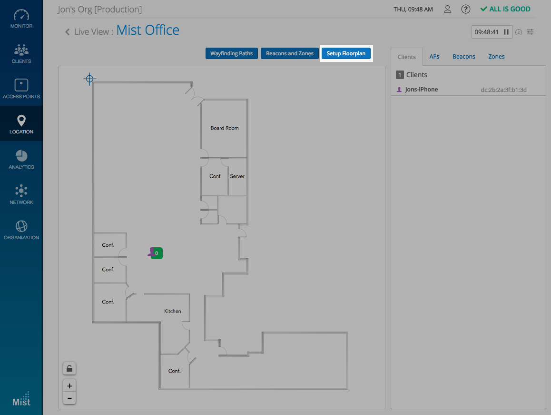This screenshot has width=551, height=415.
Task: Go back using the Live View chevron
Action: (67, 31)
